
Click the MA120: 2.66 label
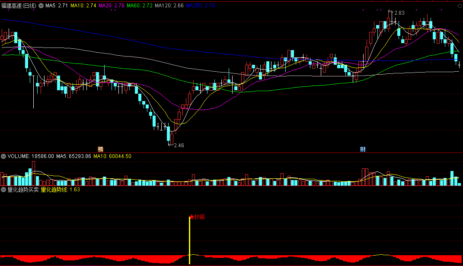(x=169, y=6)
